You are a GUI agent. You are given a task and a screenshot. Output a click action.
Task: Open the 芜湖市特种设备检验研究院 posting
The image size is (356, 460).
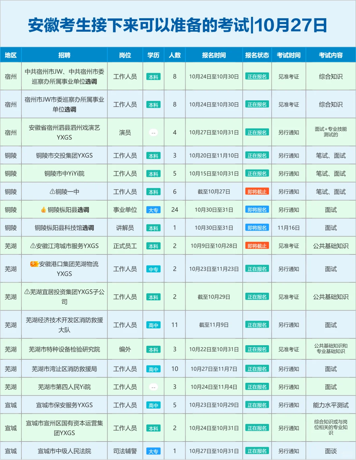coord(65,349)
